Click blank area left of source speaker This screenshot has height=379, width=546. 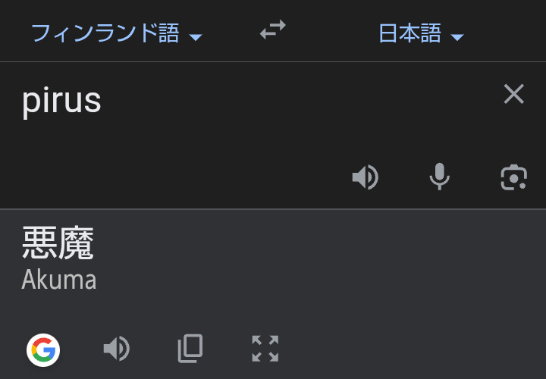[x=190, y=177]
